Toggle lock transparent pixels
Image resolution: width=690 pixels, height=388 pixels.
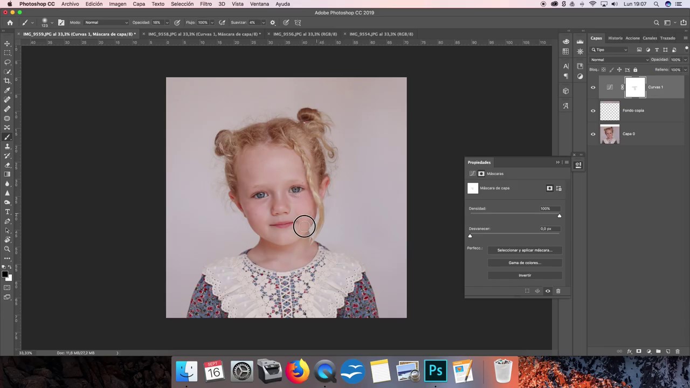603,70
